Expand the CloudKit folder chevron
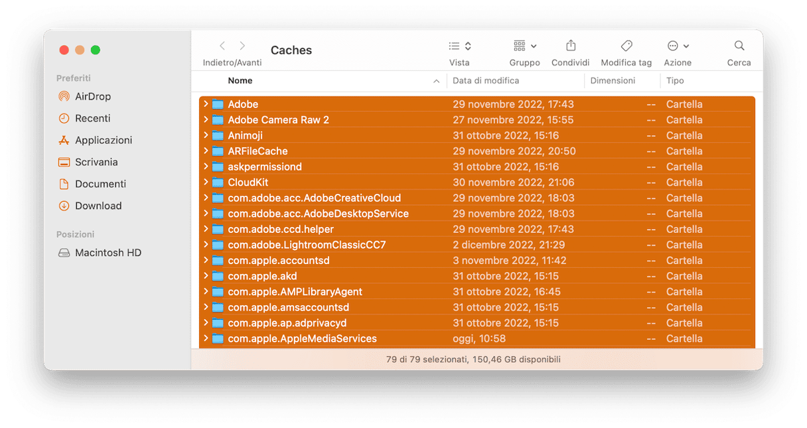Image resolution: width=807 pixels, height=428 pixels. tap(206, 182)
